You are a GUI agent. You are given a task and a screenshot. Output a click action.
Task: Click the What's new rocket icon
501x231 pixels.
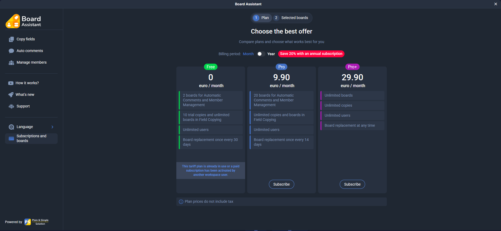coord(11,95)
